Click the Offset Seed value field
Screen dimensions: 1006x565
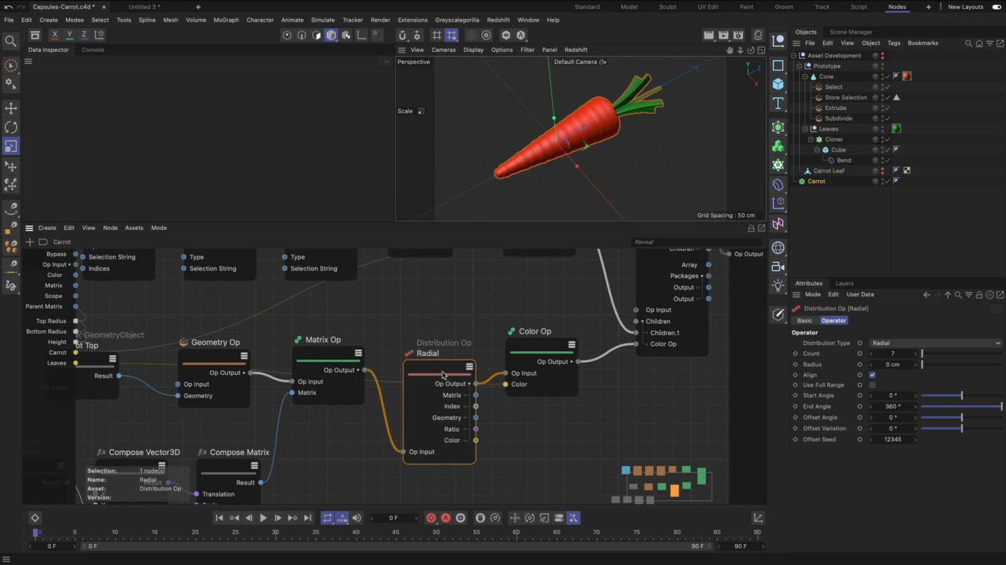pyautogui.click(x=893, y=440)
